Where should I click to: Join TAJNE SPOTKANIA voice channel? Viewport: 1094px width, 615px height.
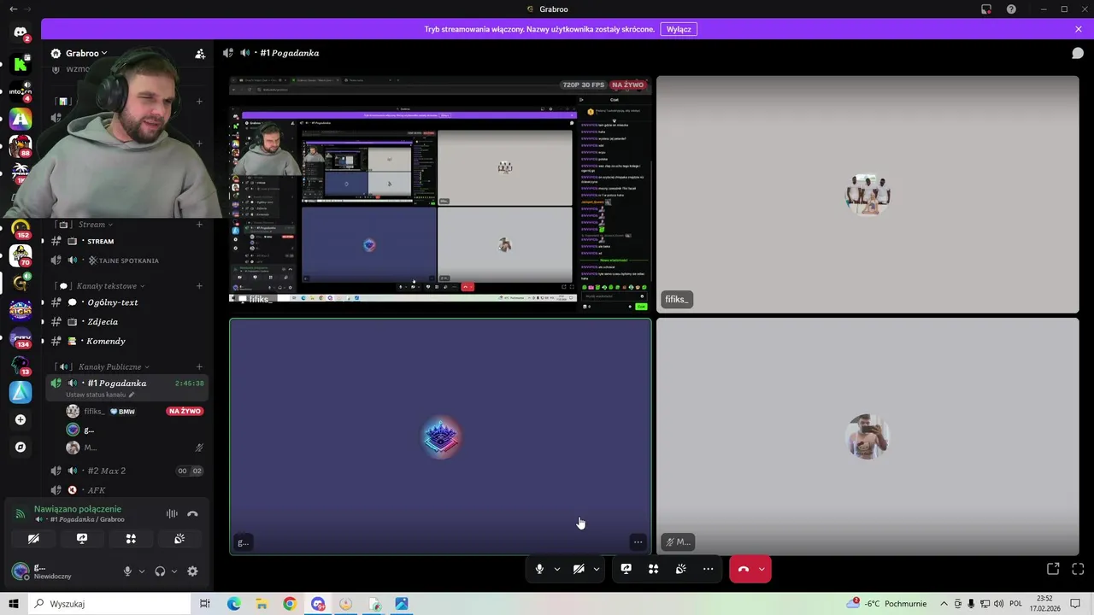126,261
